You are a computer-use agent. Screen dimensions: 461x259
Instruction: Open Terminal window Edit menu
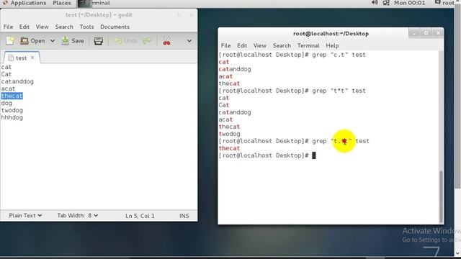242,45
